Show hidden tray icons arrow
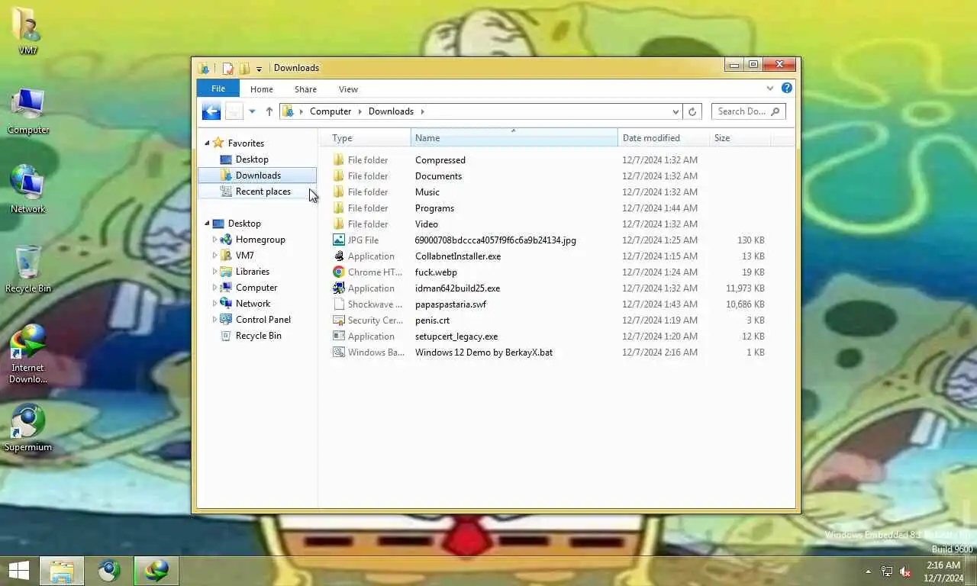This screenshot has width=977, height=586. point(868,572)
